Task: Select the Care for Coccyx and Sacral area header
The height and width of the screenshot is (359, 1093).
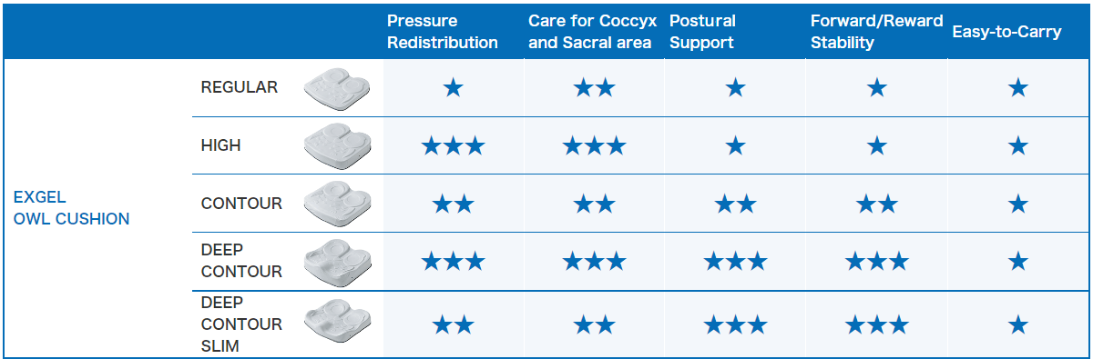Action: point(590,32)
